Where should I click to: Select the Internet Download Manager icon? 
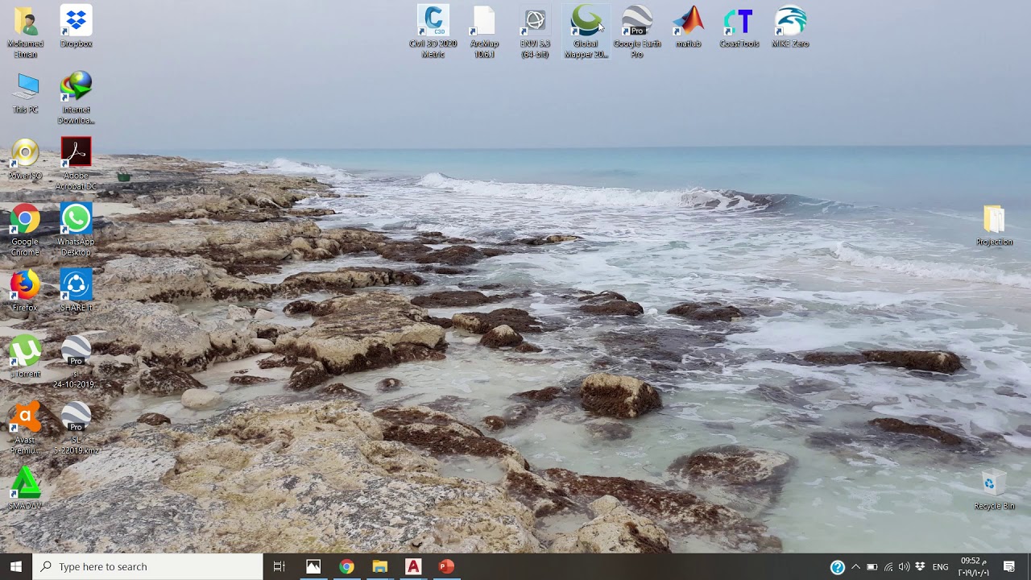76,98
